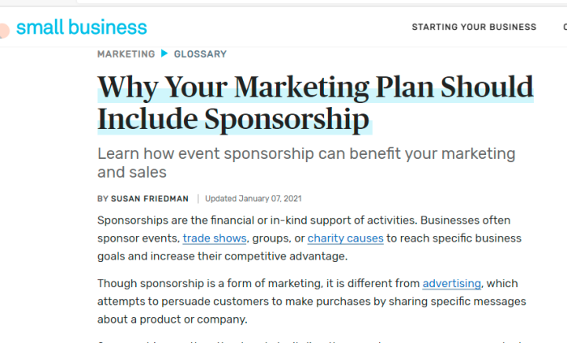Click the article headline Why Your Marketing Plan
The width and height of the screenshot is (567, 343).
tap(315, 88)
